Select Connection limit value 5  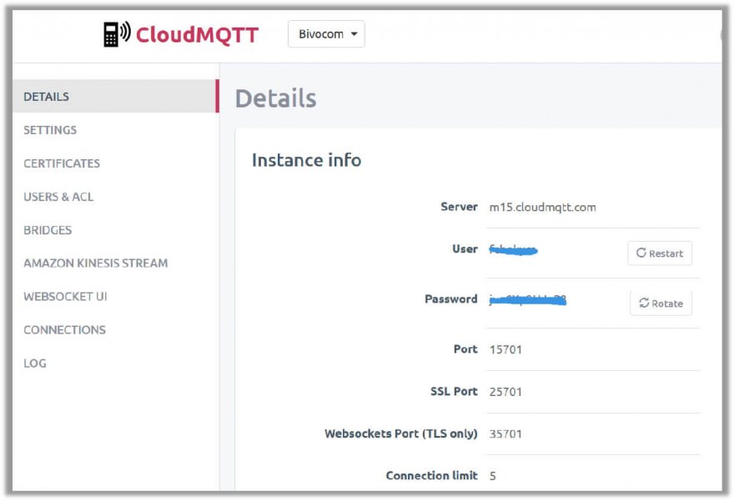492,476
